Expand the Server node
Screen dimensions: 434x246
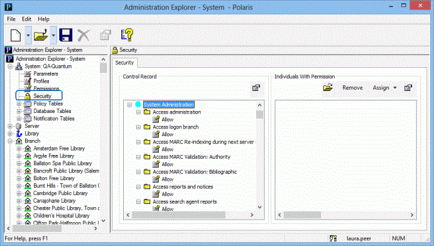pos(10,127)
